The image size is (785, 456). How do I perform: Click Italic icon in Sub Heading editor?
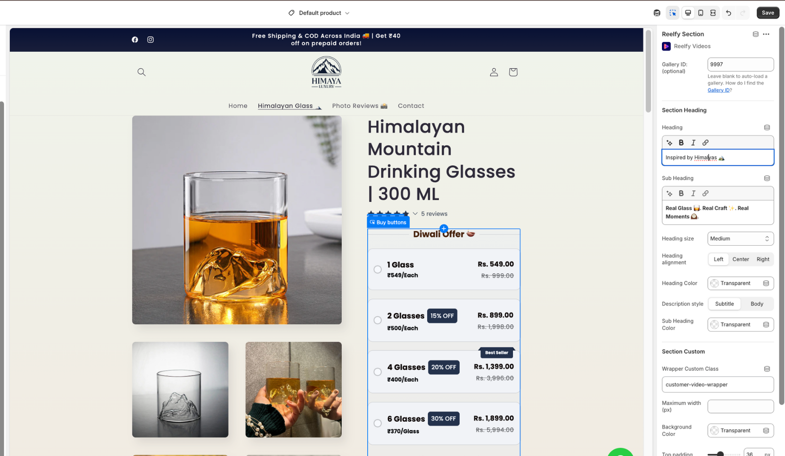click(x=693, y=193)
